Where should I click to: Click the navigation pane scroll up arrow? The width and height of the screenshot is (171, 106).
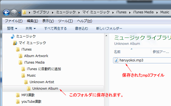(106, 36)
